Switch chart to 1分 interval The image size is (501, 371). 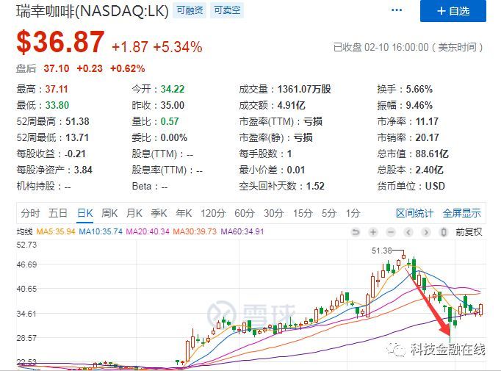coord(353,213)
